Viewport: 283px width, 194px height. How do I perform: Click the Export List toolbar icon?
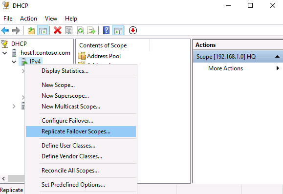(x=91, y=30)
